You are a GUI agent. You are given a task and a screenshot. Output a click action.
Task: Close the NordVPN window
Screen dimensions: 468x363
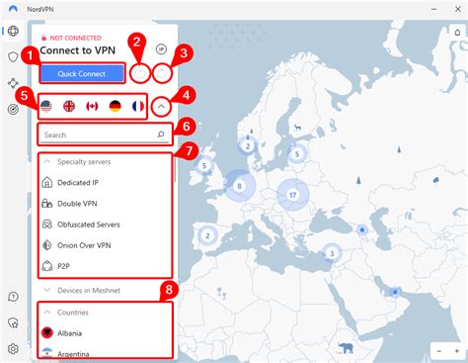[458, 9]
